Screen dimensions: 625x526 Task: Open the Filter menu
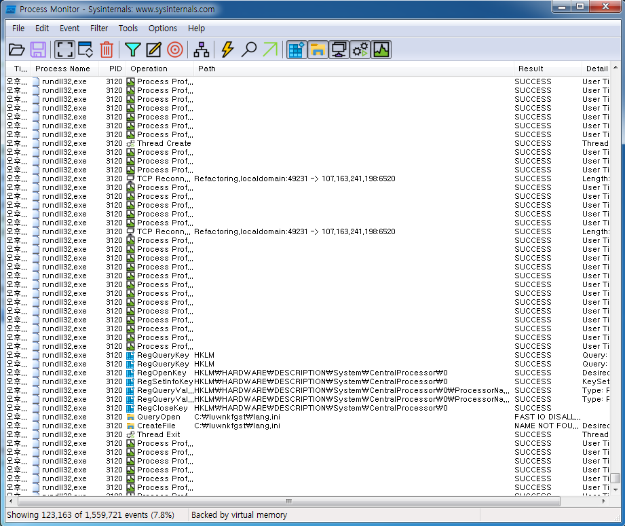click(x=99, y=29)
